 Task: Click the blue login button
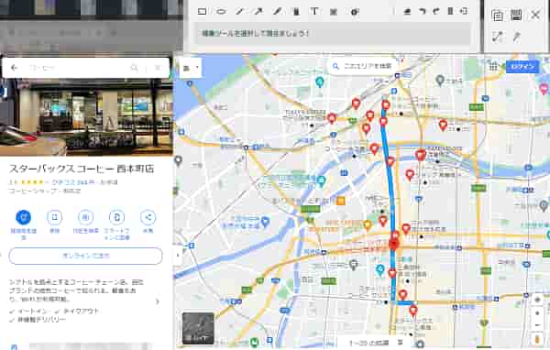[x=522, y=66]
